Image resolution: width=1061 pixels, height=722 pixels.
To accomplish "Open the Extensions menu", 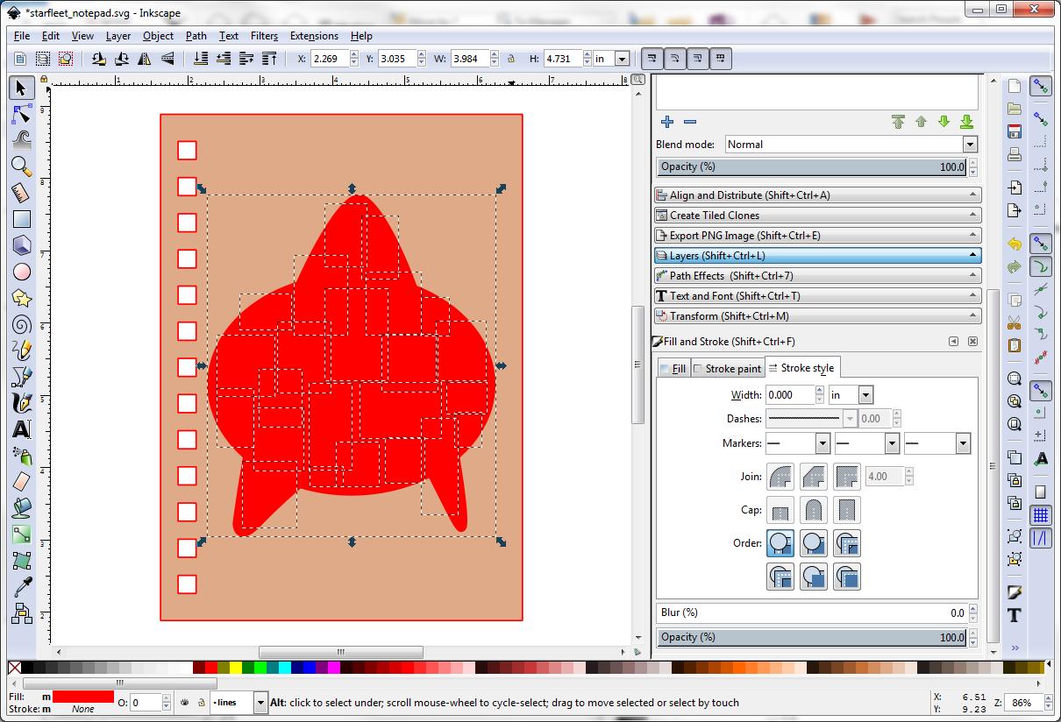I will tap(314, 36).
